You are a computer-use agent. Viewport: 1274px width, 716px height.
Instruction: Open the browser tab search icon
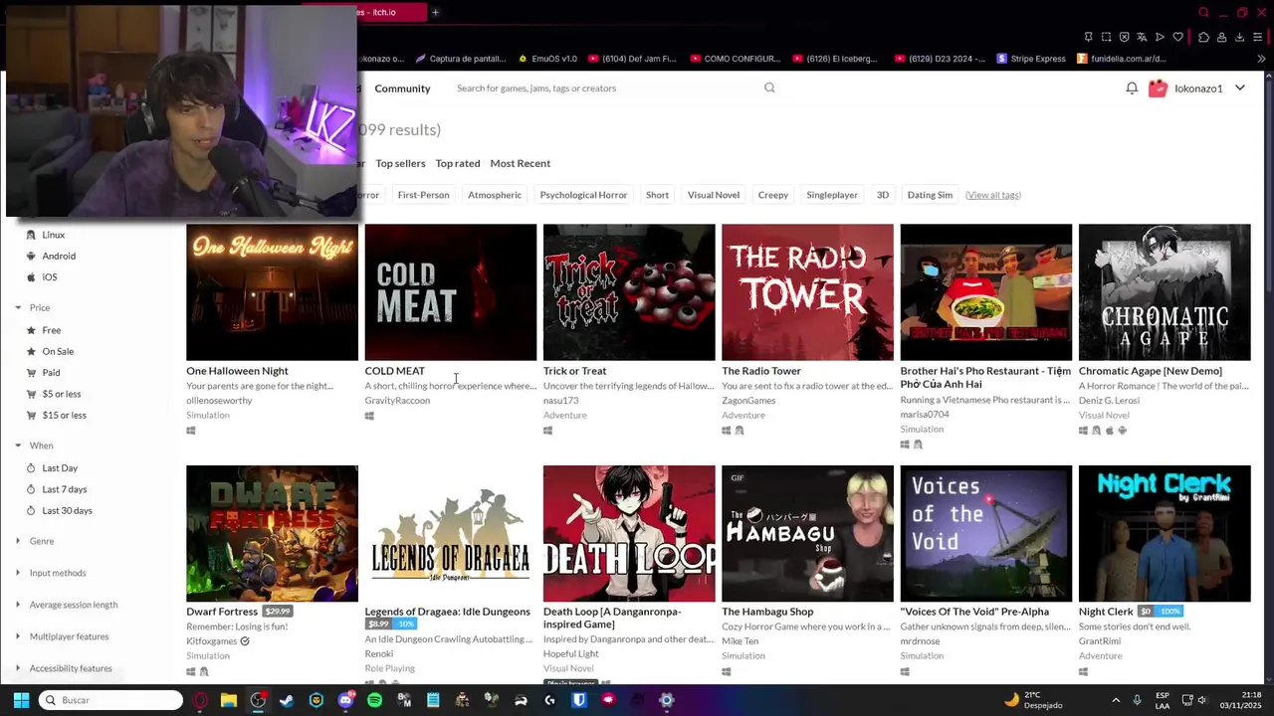pyautogui.click(x=1203, y=13)
